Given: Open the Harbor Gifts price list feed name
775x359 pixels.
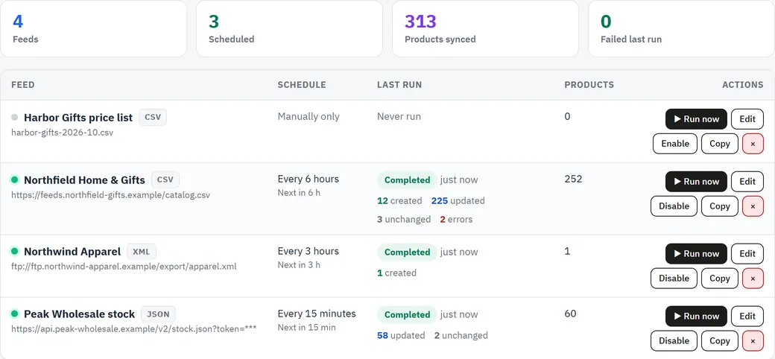Looking at the screenshot, I should [78, 118].
